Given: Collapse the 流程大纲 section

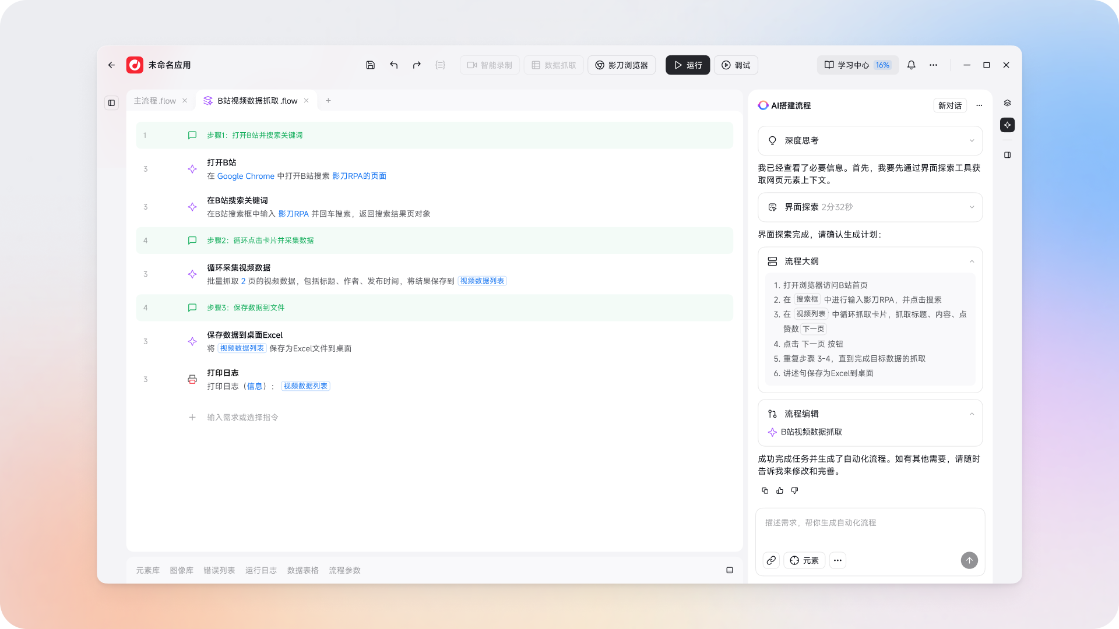Looking at the screenshot, I should click(972, 262).
